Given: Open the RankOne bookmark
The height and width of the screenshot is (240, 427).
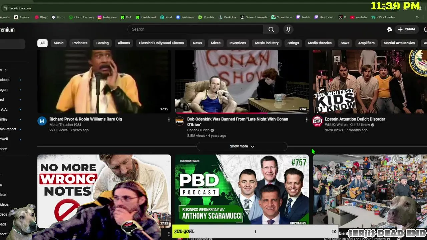Looking at the screenshot, I should (x=228, y=17).
